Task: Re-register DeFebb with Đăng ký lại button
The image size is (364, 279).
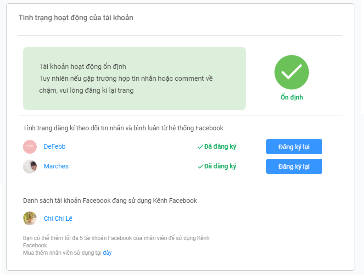Action: point(294,147)
